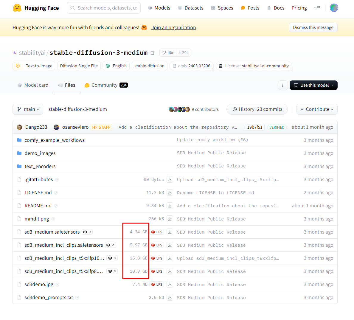Open user profile avatar menu
Screen dimensions: 354x320
334,8
